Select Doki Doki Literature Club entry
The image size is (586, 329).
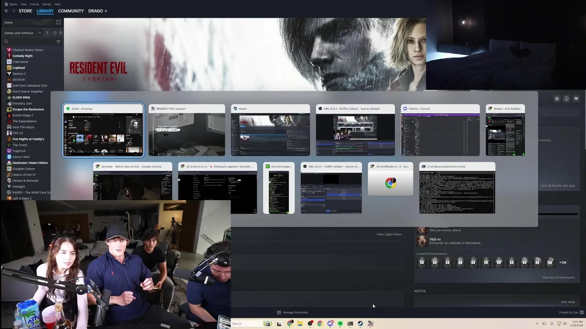pyautogui.click(x=29, y=85)
